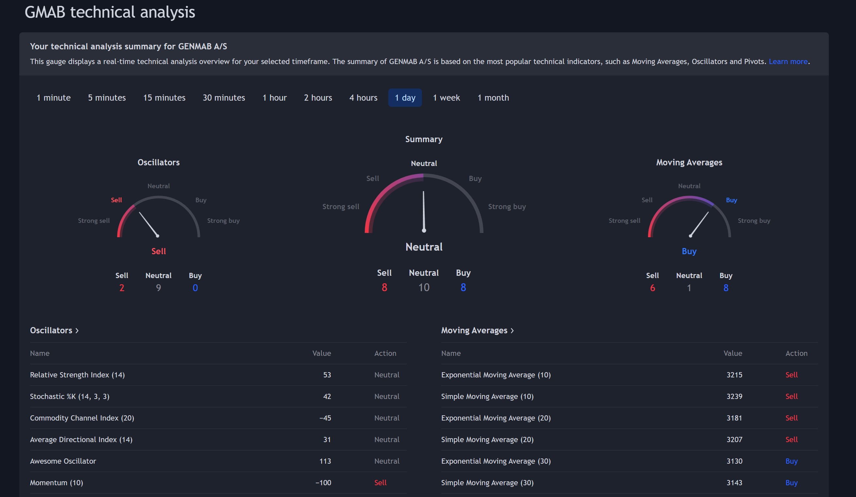
Task: Switch to the 5 minutes timeframe
Action: pos(107,98)
